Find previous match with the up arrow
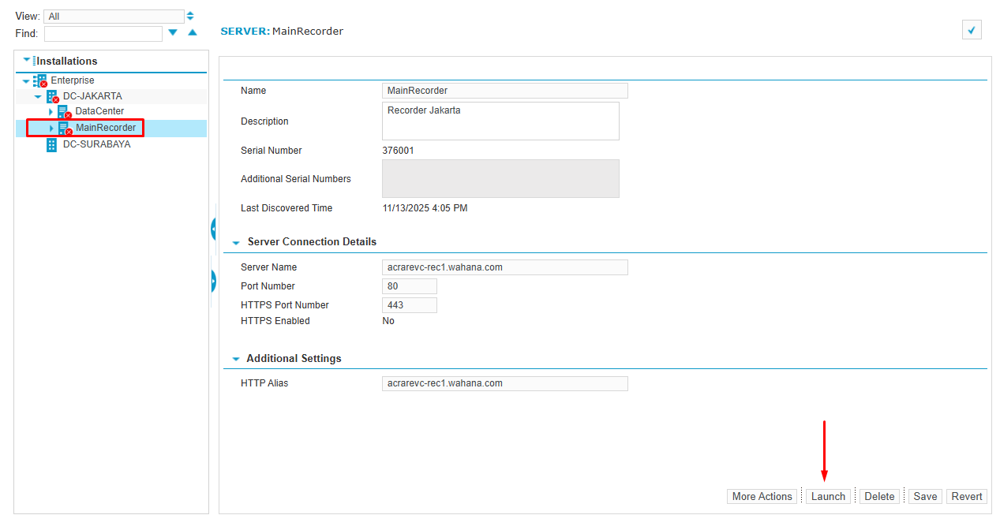Viewport: 1000px width, 515px height. tap(192, 33)
